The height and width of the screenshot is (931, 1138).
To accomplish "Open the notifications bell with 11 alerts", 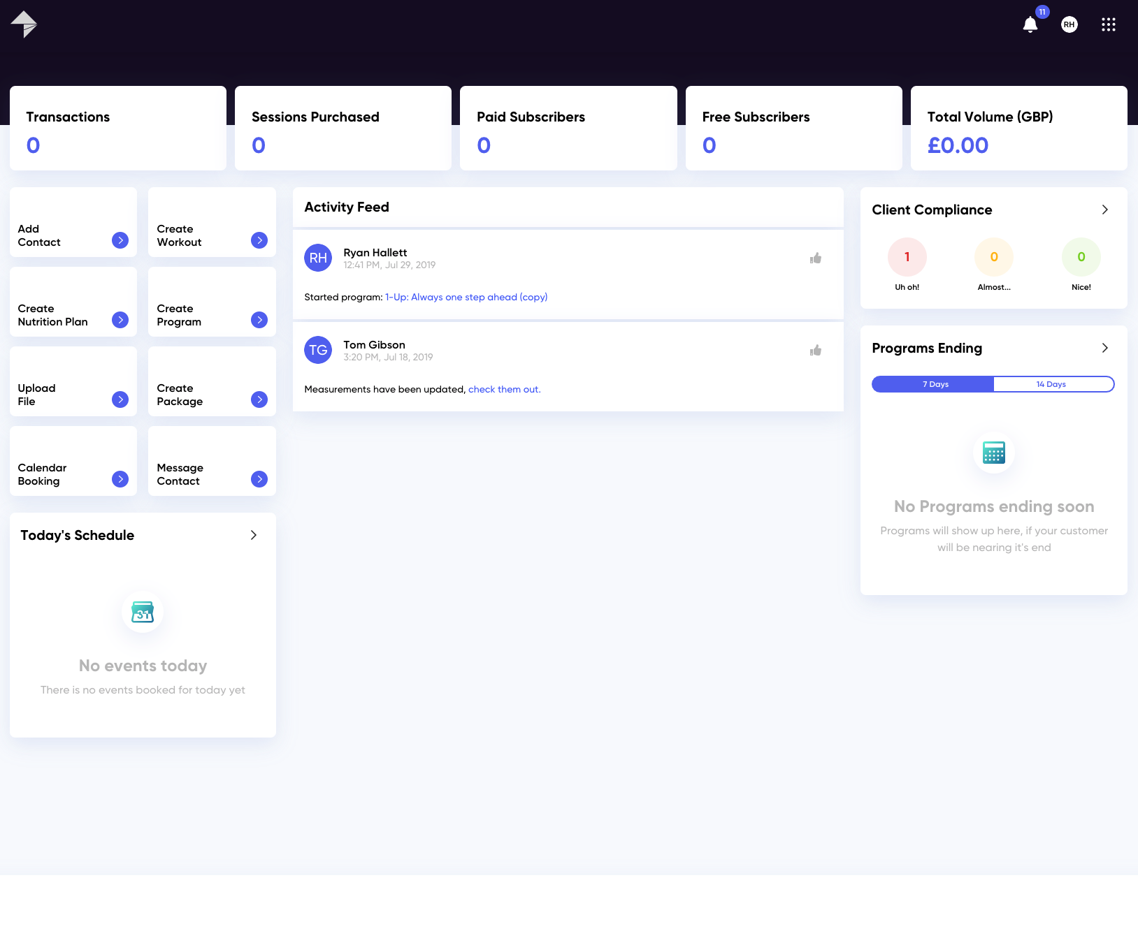I will point(1030,24).
